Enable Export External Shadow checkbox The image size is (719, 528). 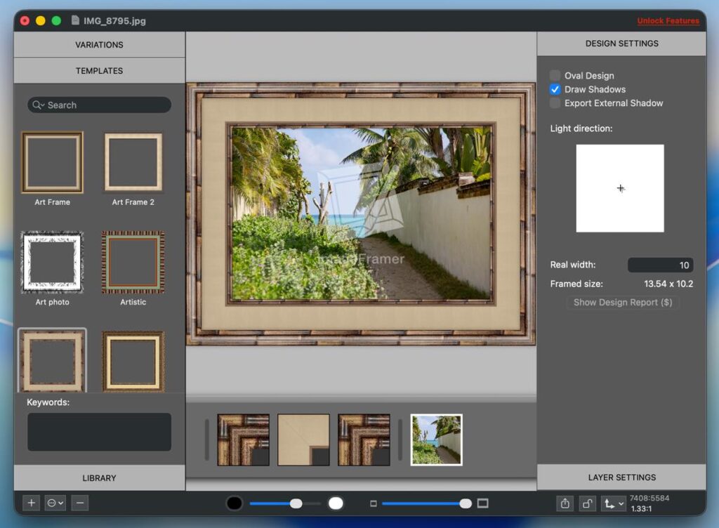(555, 103)
